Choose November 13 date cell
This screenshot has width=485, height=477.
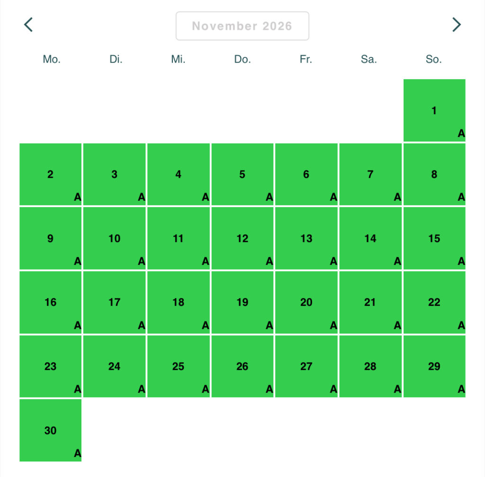[306, 238]
